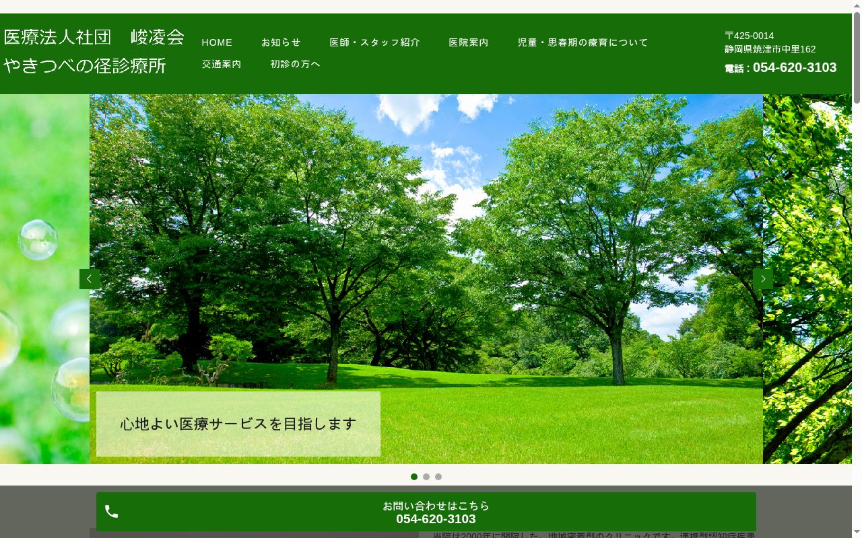Click the address text 静岡県焼津市中里162
Screen dimensions: 862x538
click(x=770, y=49)
